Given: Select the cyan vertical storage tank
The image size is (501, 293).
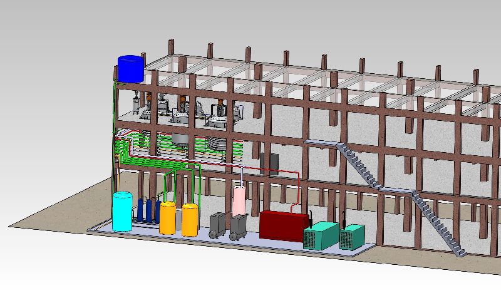Looking at the screenshot, I should coord(122,212).
